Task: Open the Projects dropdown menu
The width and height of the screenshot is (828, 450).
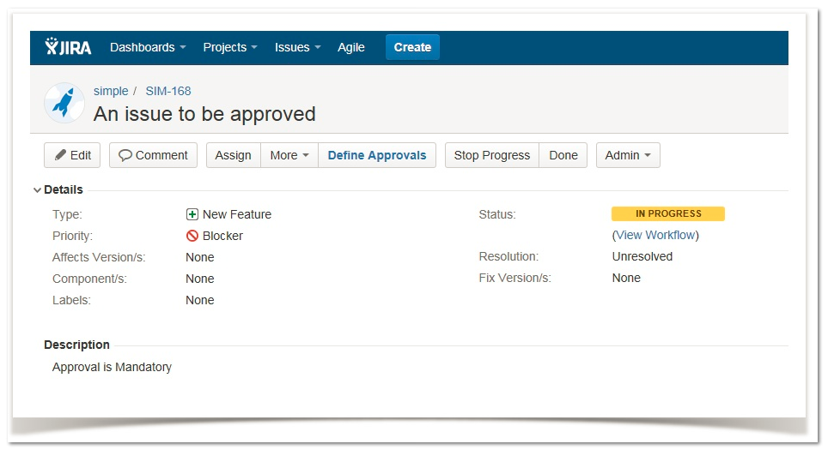Action: (230, 47)
